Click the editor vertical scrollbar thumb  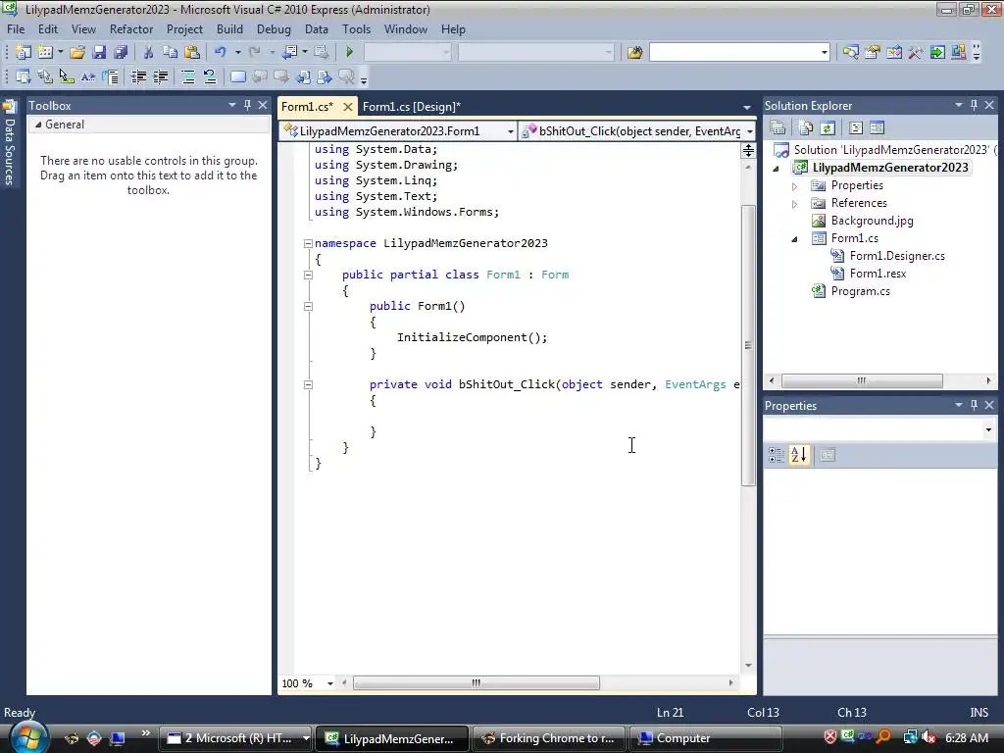[x=748, y=346]
